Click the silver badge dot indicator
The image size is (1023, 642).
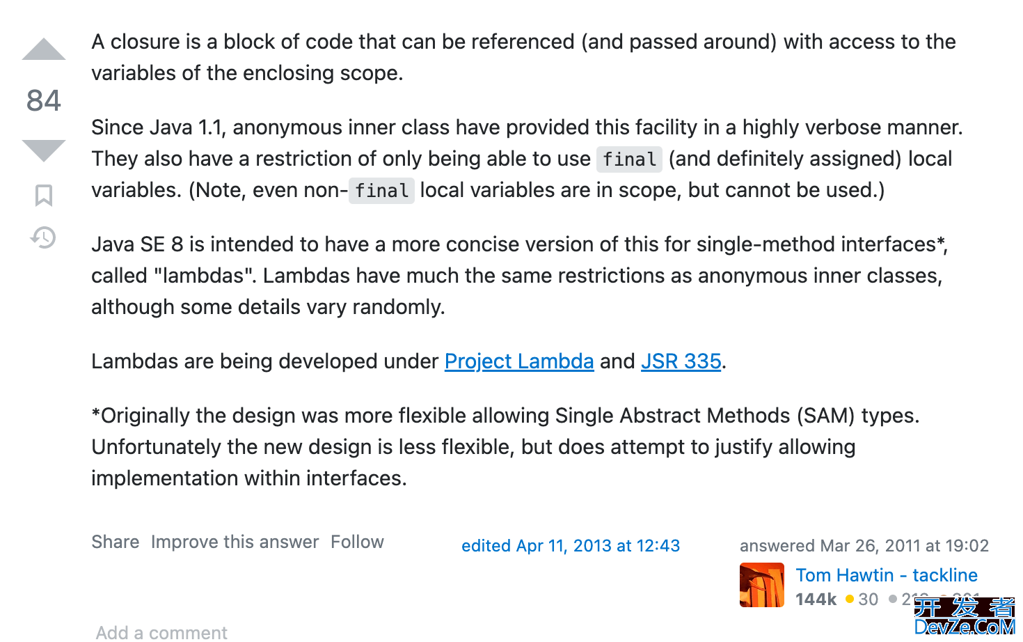click(893, 599)
